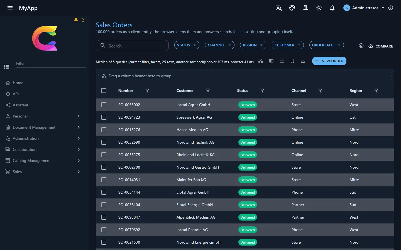The image size is (401, 250).
Task: Select the checkbox for order SO-0053002
Action: [104, 105]
